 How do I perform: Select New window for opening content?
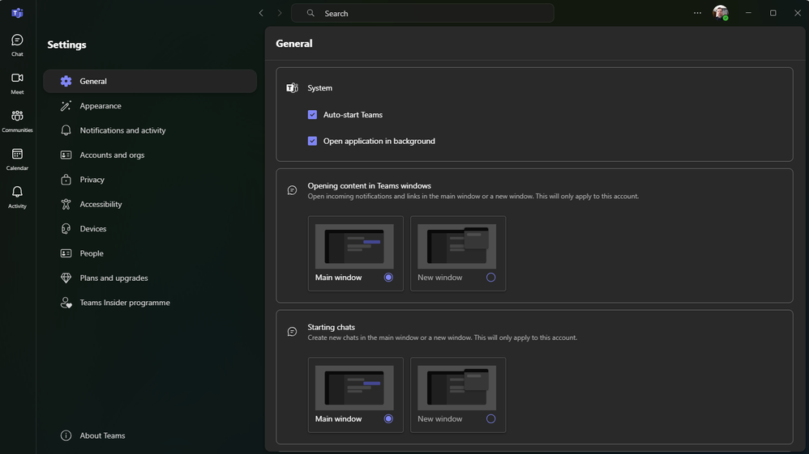[490, 278]
